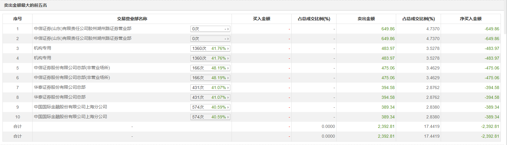Open 机构专用 link in row 4

42,58
